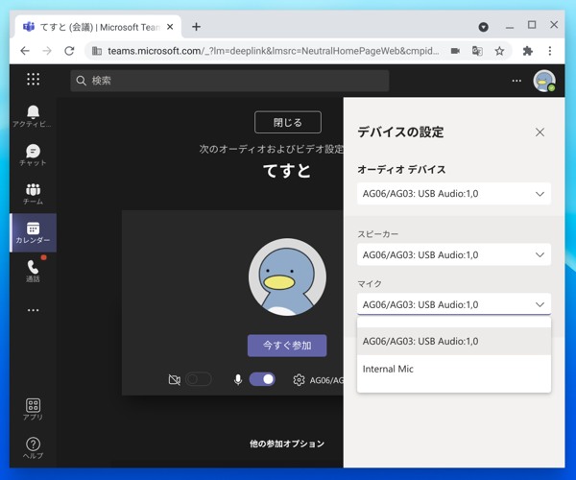The width and height of the screenshot is (576, 480).
Task: Click browser forward arrow
Action: 47,51
